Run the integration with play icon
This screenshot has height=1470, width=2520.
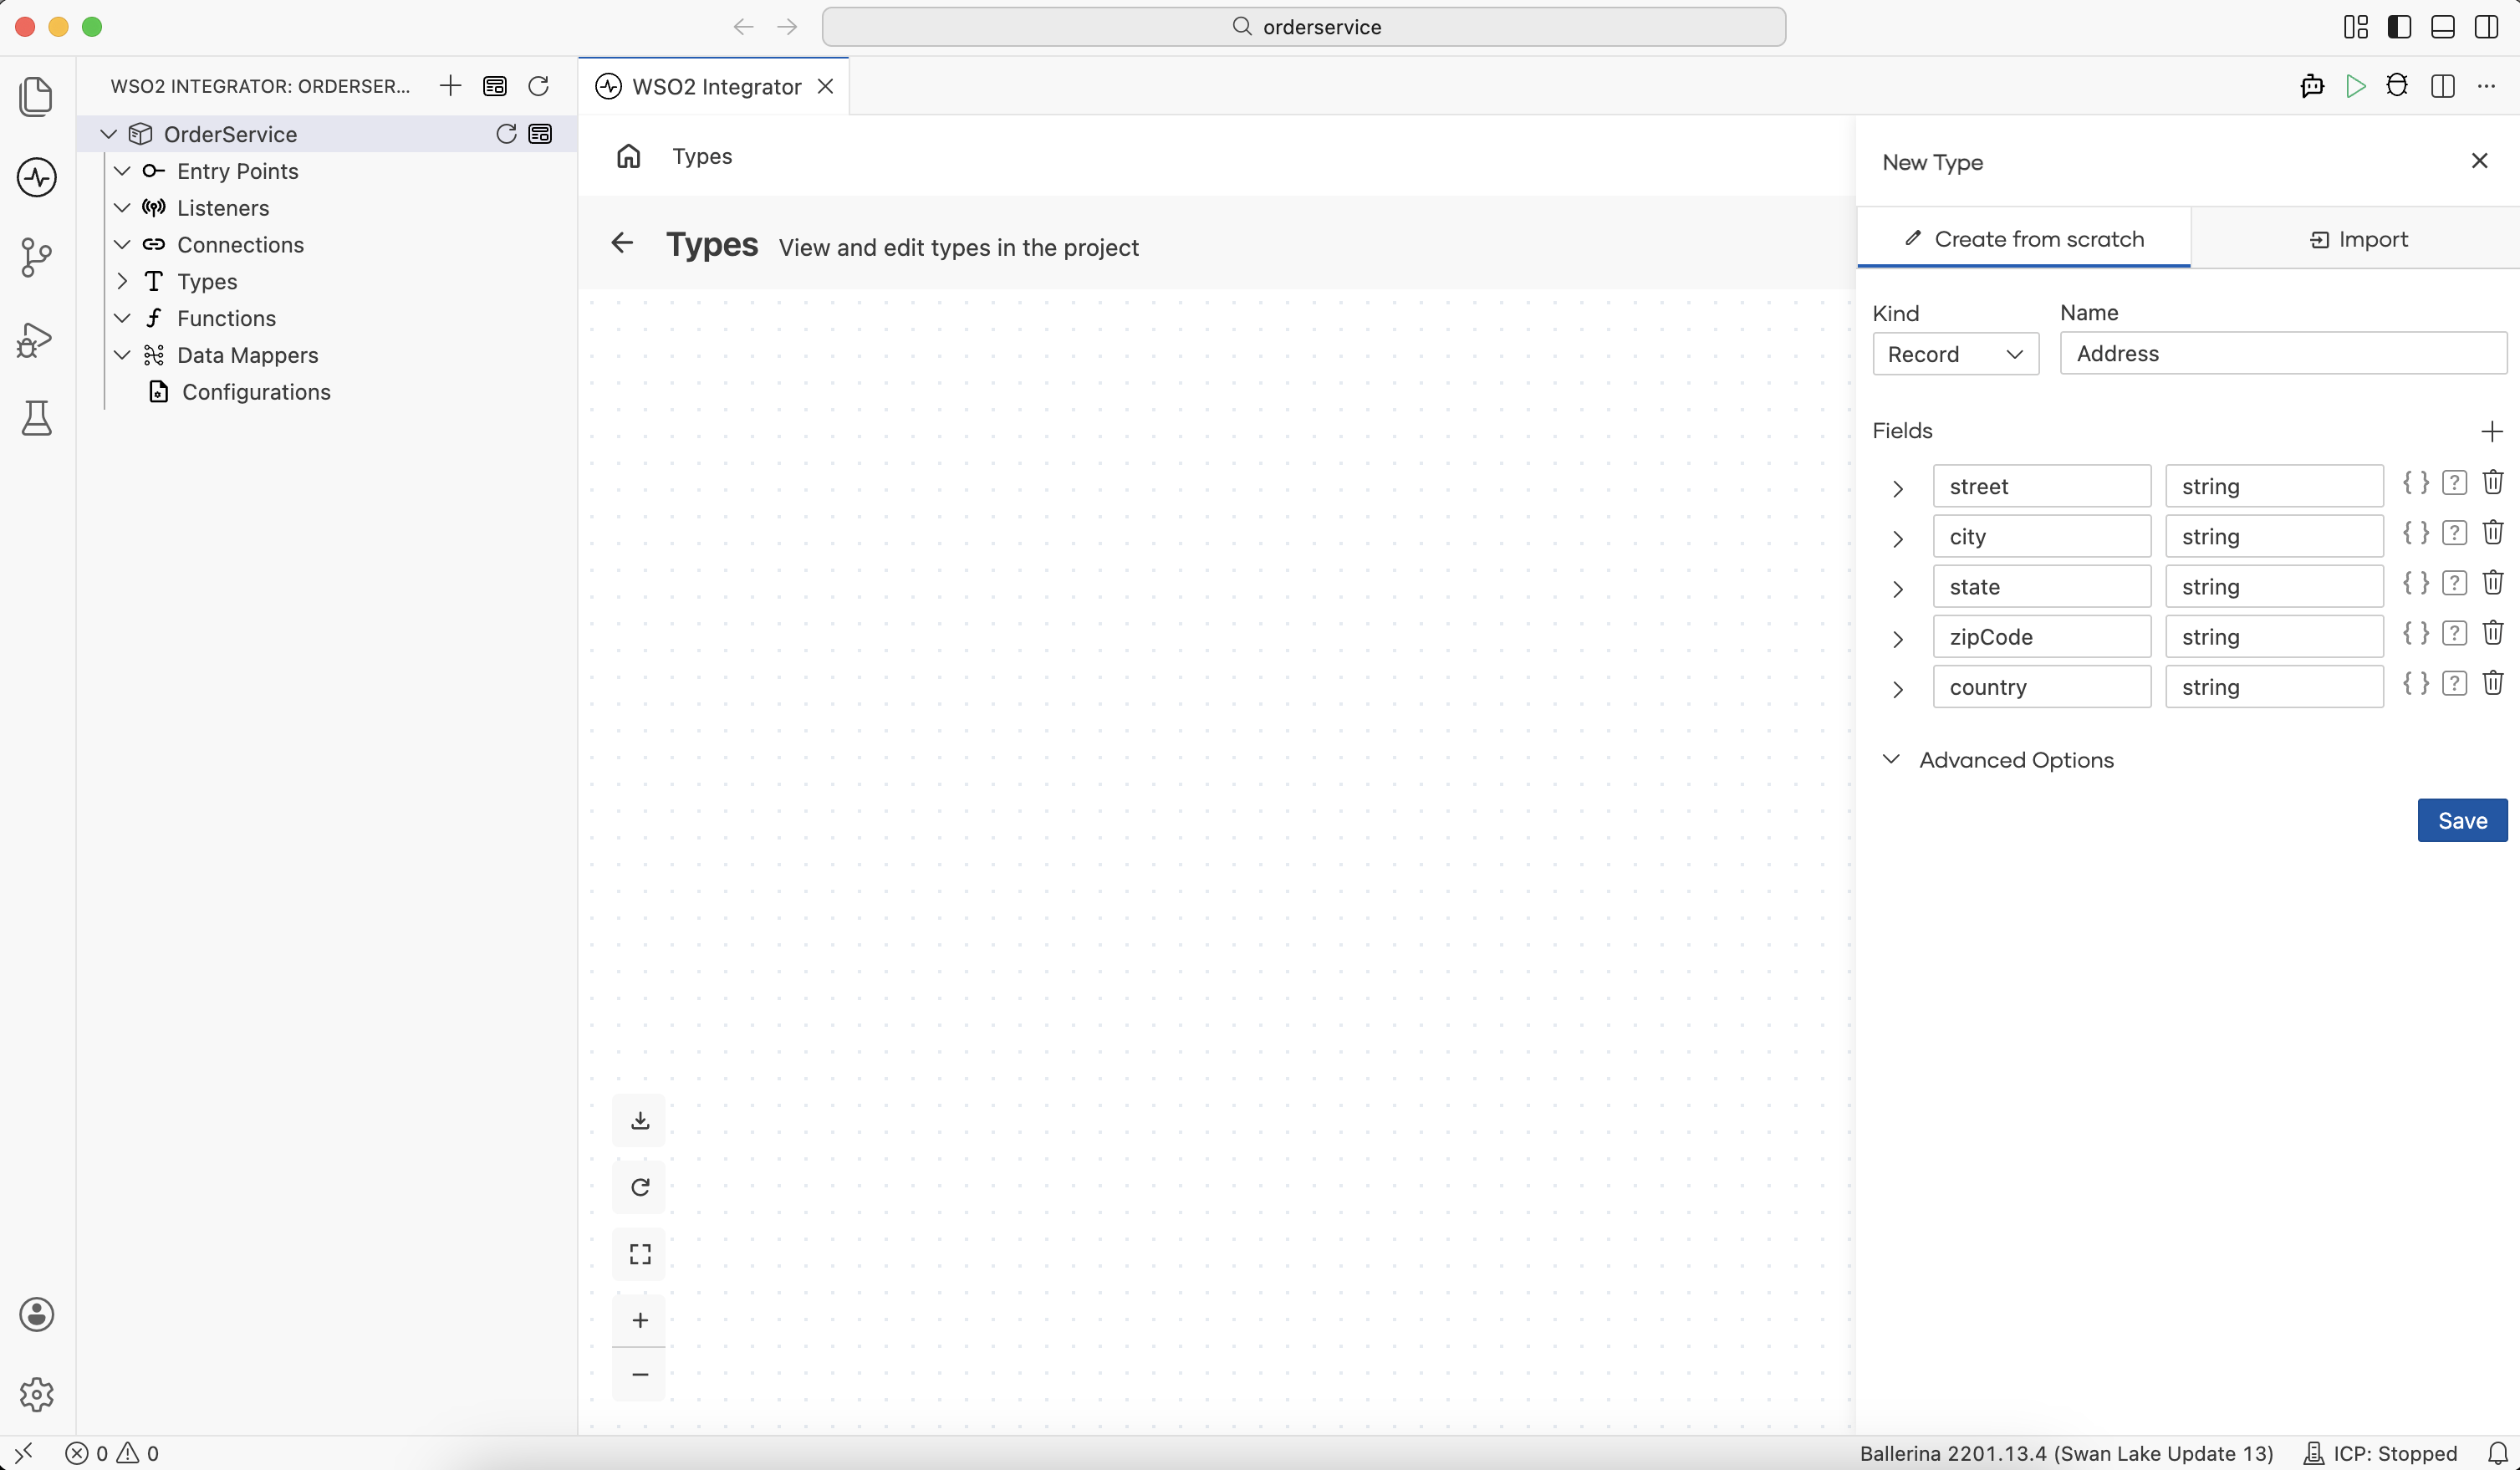[x=2355, y=86]
